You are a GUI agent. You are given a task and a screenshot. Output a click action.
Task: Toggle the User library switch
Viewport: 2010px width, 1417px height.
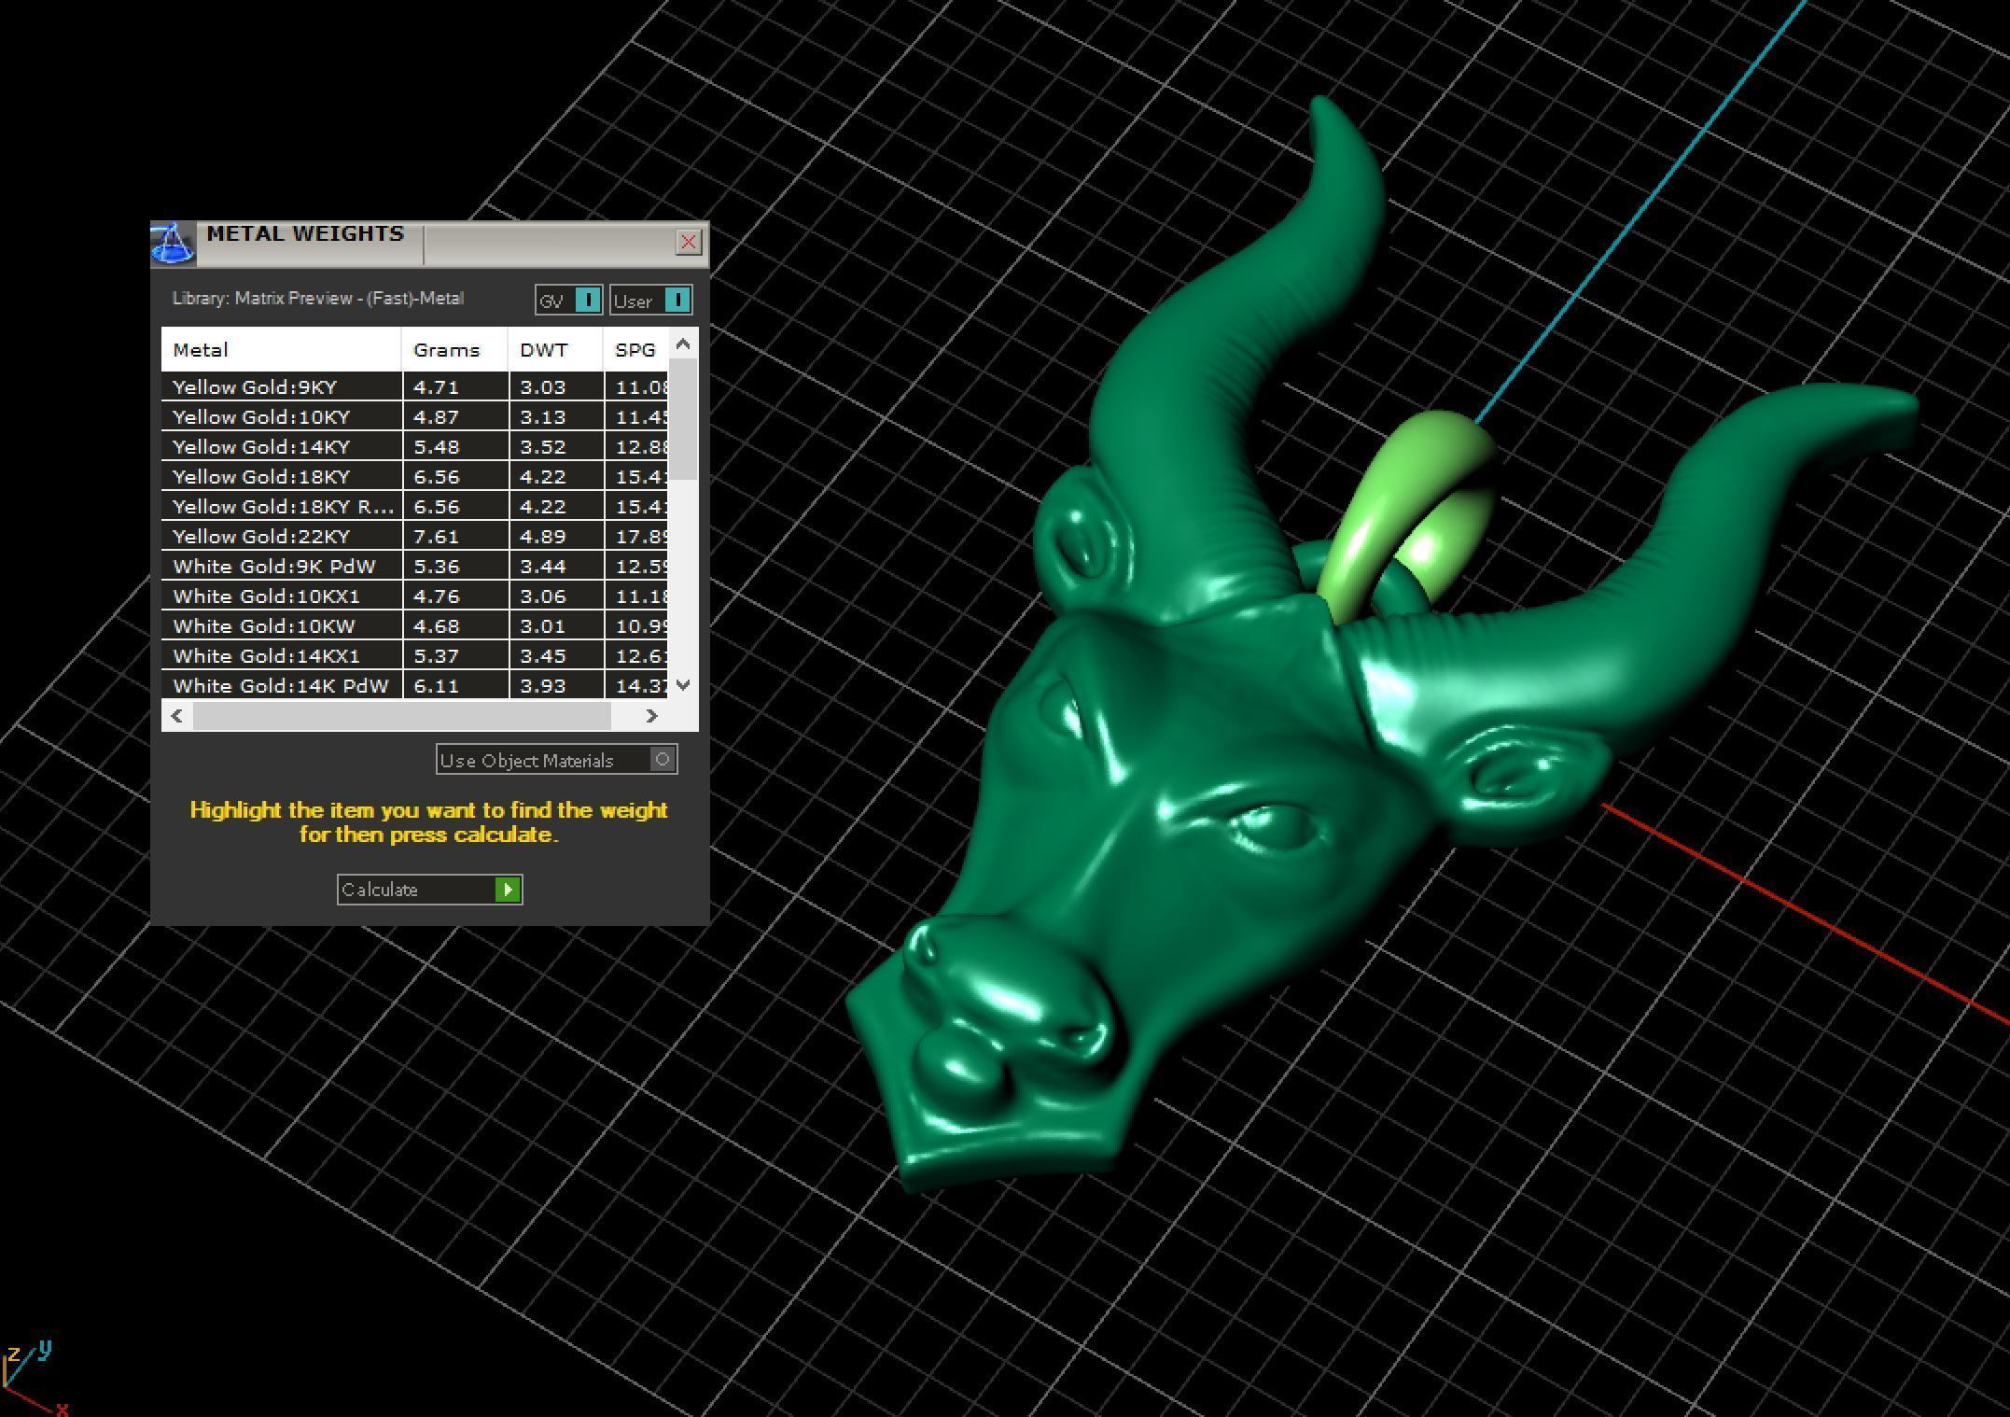click(x=650, y=301)
